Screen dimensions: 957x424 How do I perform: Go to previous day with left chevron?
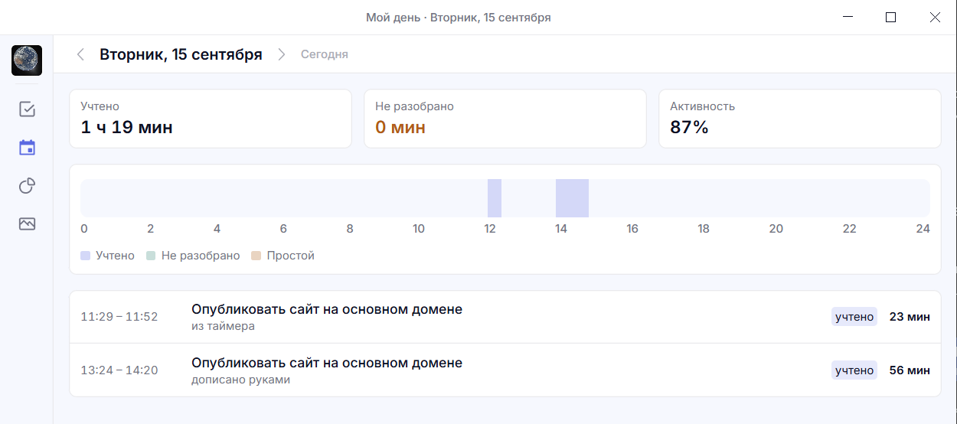click(80, 54)
